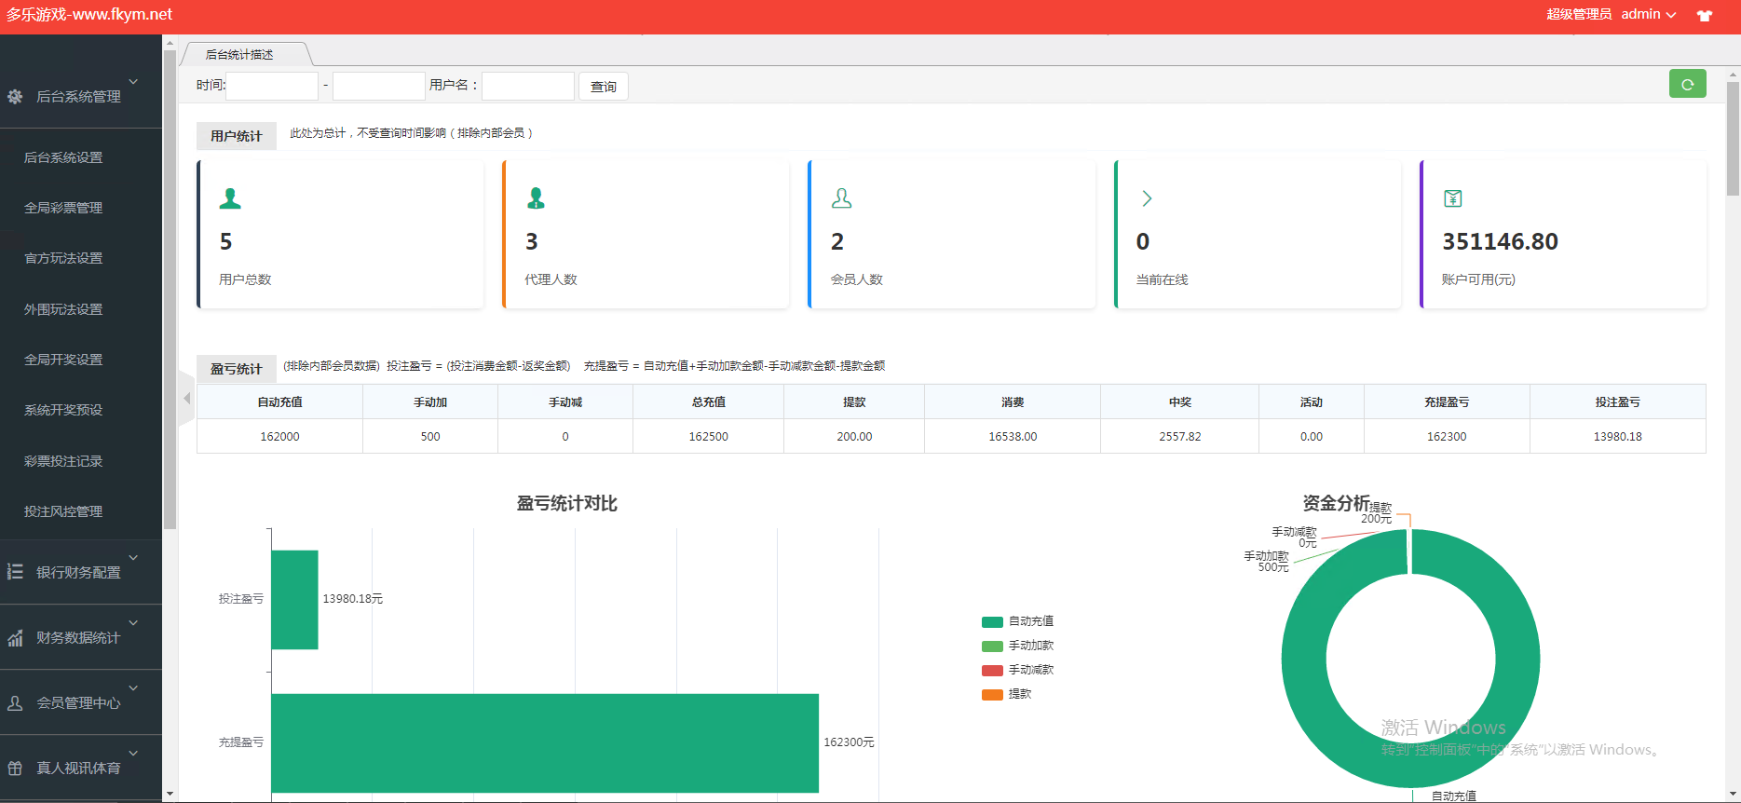Click the 盈亏统计 section label
The height and width of the screenshot is (803, 1741).
pos(237,369)
